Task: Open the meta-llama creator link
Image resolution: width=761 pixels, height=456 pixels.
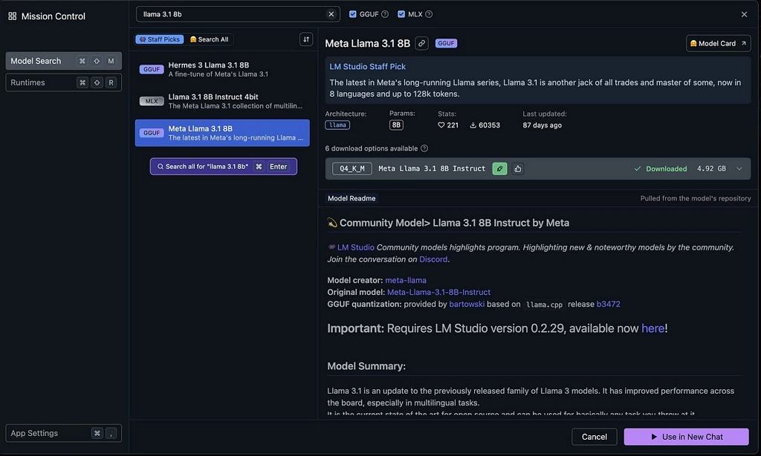Action: pyautogui.click(x=406, y=281)
